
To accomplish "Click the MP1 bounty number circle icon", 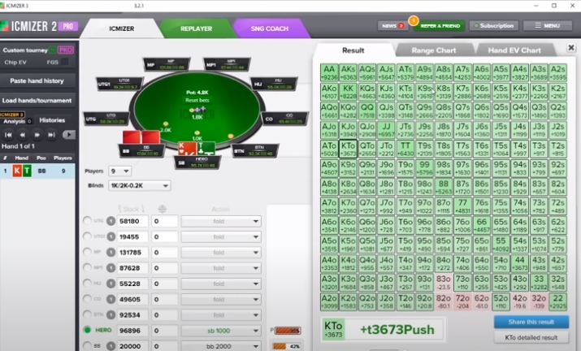I will point(111,268).
